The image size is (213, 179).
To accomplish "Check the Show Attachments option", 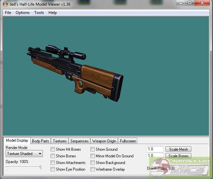I will point(53,163).
